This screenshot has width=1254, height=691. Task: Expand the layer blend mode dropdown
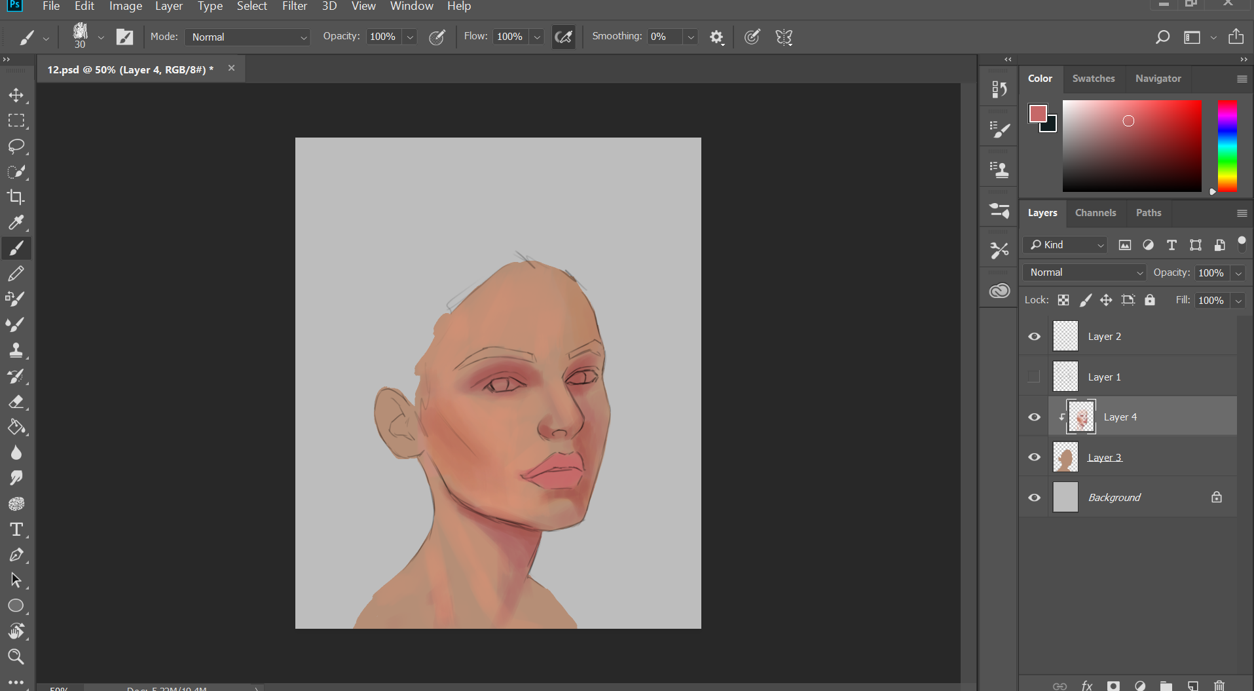tap(1084, 272)
